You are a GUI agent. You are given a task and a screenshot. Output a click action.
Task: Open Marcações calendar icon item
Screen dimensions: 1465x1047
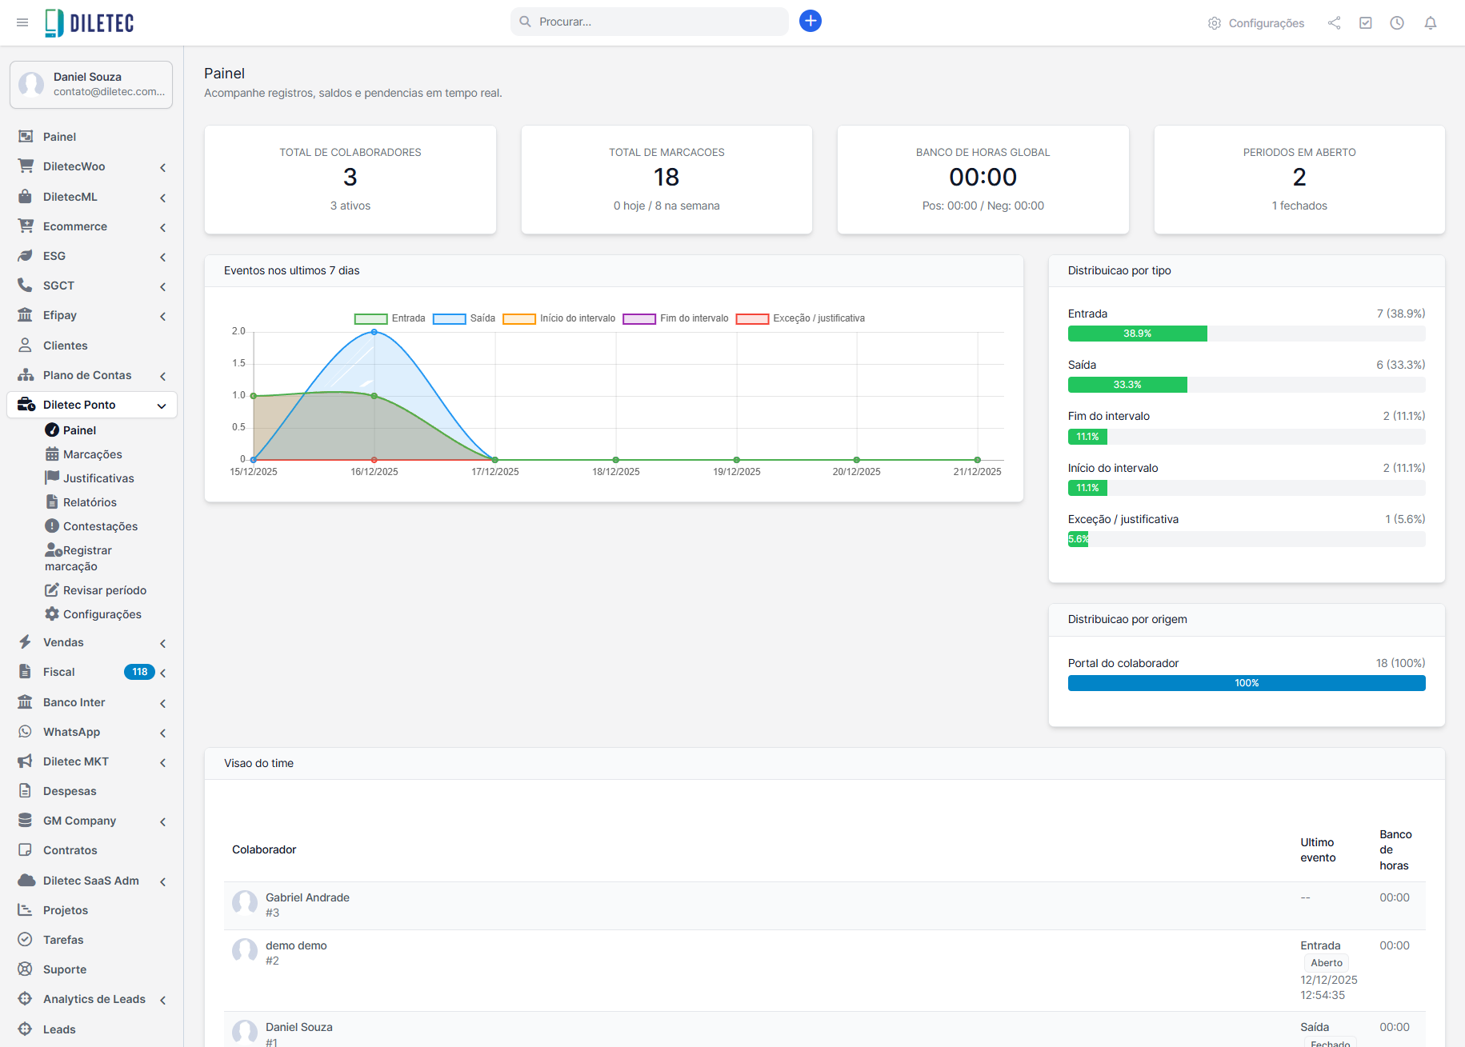92,454
